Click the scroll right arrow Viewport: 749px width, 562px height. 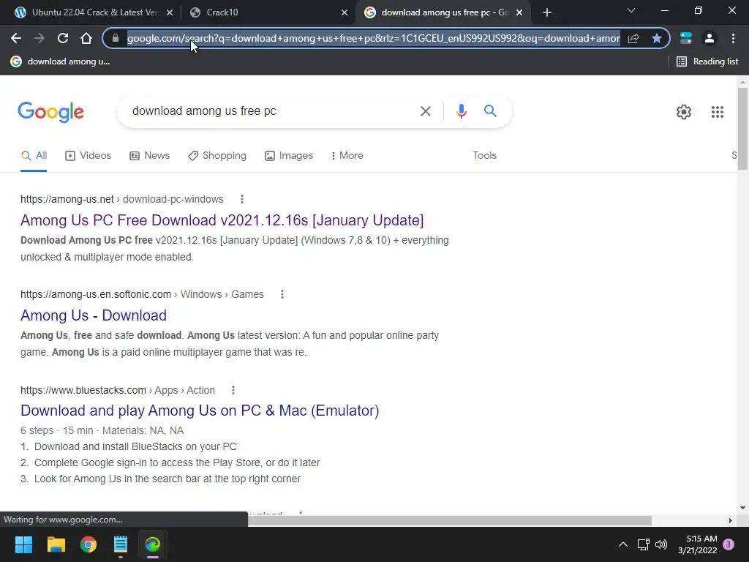pyautogui.click(x=731, y=520)
